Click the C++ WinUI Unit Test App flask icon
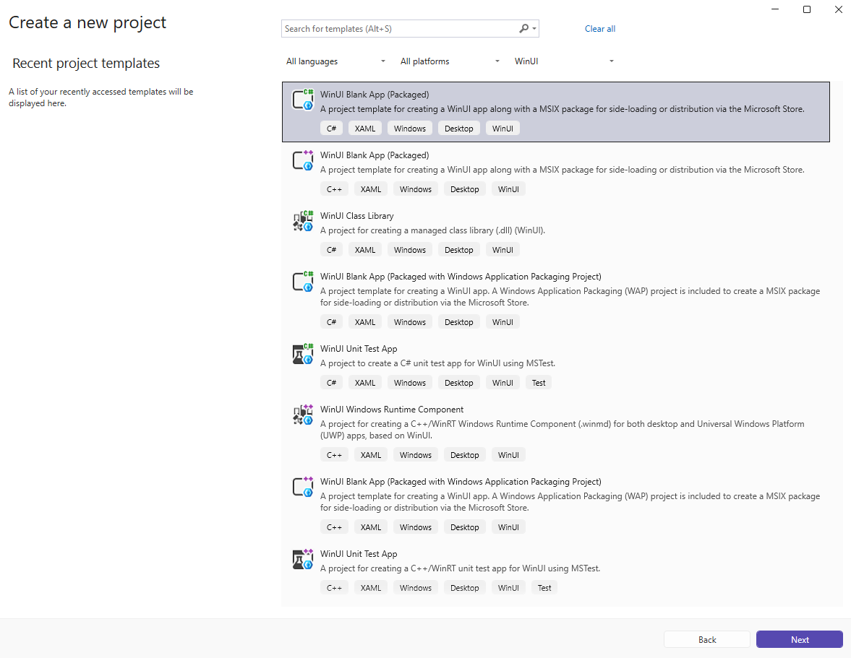 pos(302,559)
